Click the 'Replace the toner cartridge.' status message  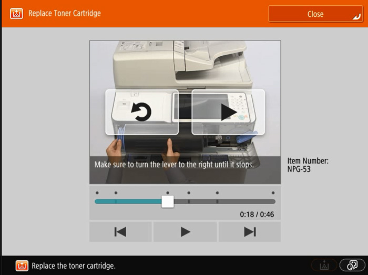tap(74, 266)
